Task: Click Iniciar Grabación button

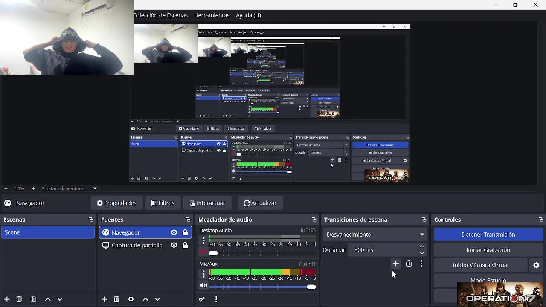Action: pyautogui.click(x=488, y=250)
